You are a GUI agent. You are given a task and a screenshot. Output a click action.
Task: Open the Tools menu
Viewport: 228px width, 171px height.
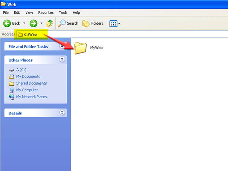coord(63,13)
